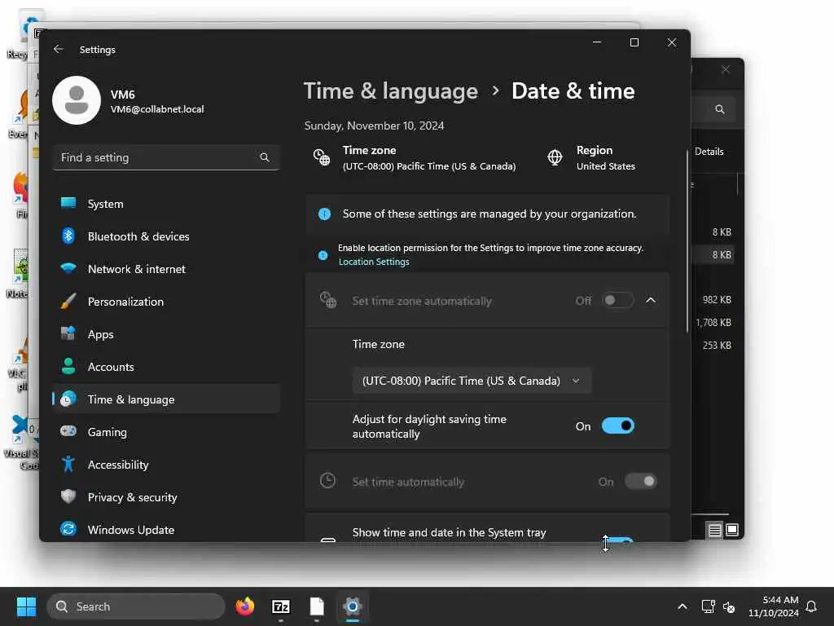The image size is (834, 626).
Task: Select details list view icon in File Explorer
Action: pos(715,530)
